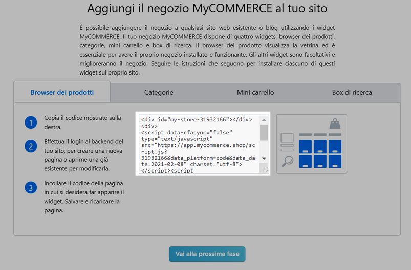Select the Browser dei prodotti tab
411x270 pixels.
coord(62,92)
